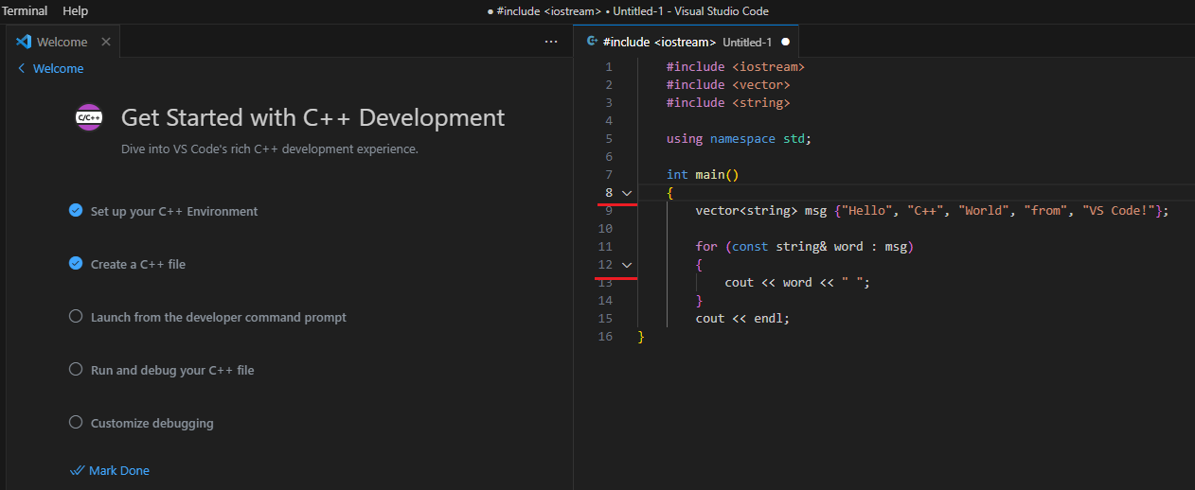Click the '#include <vector>' code line
The image size is (1195, 490).
pyautogui.click(x=727, y=85)
